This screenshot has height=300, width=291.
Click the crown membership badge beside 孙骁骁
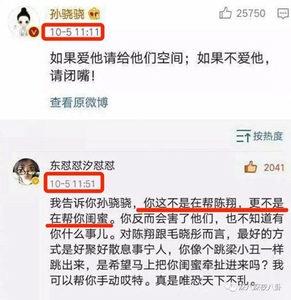pos(94,14)
